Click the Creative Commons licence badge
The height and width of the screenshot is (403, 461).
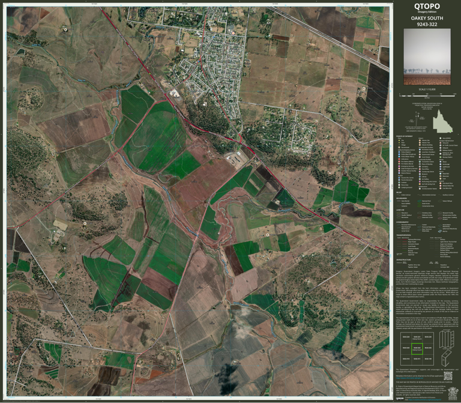click(x=400, y=399)
